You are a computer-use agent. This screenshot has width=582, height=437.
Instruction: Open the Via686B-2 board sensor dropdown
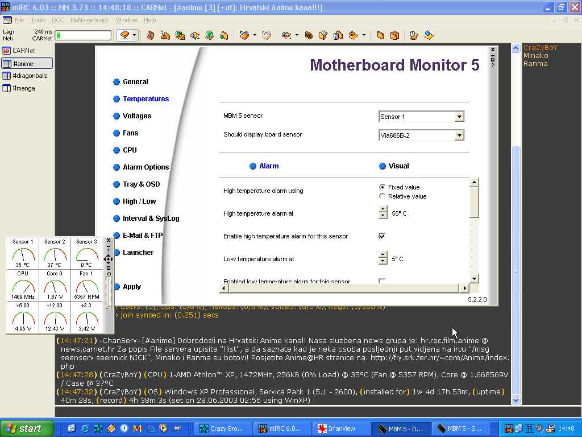[459, 135]
